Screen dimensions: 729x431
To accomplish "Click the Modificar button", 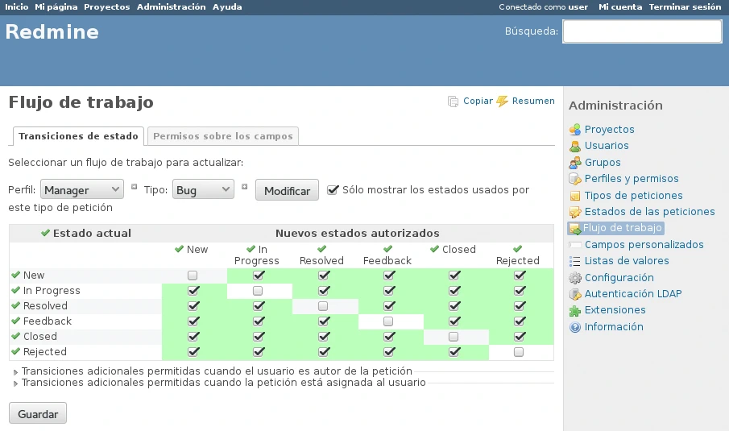I will [287, 191].
